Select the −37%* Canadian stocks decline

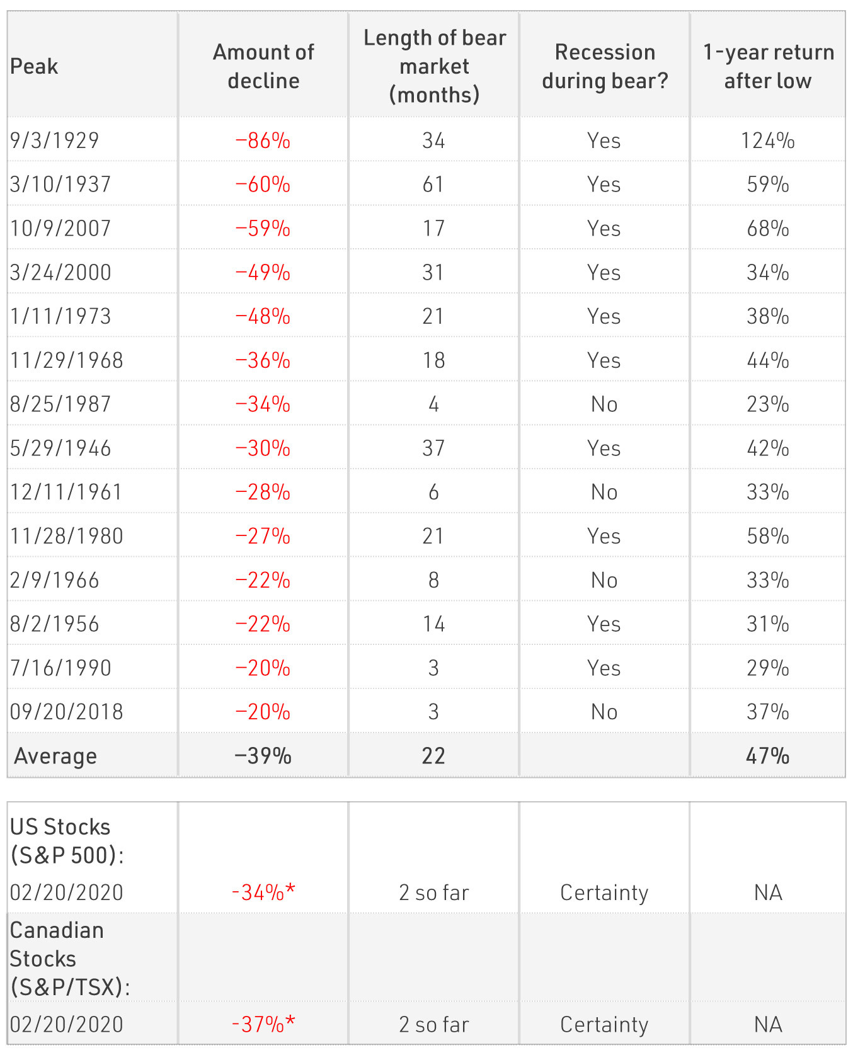[x=263, y=1024]
